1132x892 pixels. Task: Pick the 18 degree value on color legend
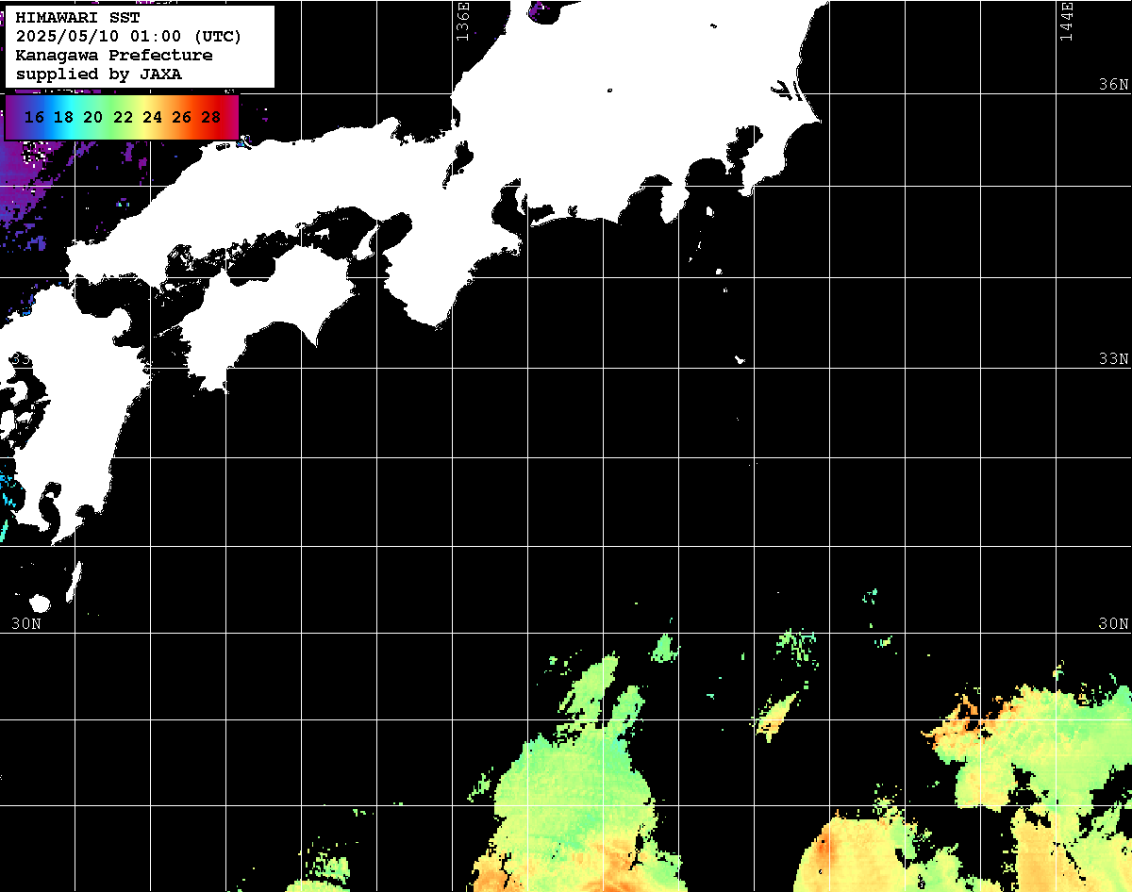click(63, 118)
